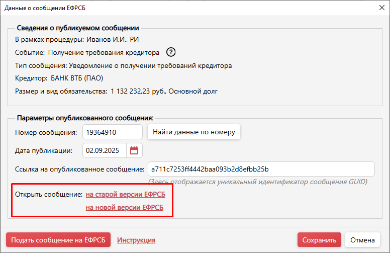Click the Параметры опубликованного сообщения heading
Screen dimensions: 390x253
click(x=85, y=118)
